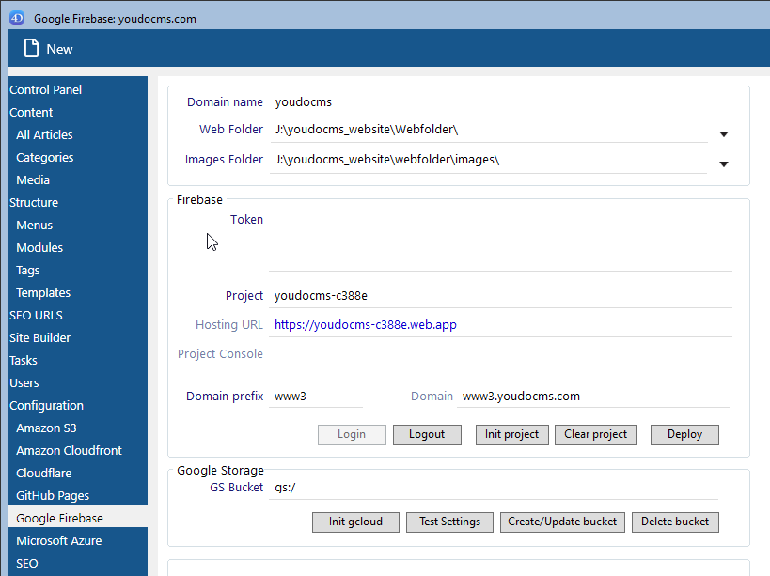The height and width of the screenshot is (576, 770).
Task: Click the 4D app icon in title bar
Action: coord(17,18)
